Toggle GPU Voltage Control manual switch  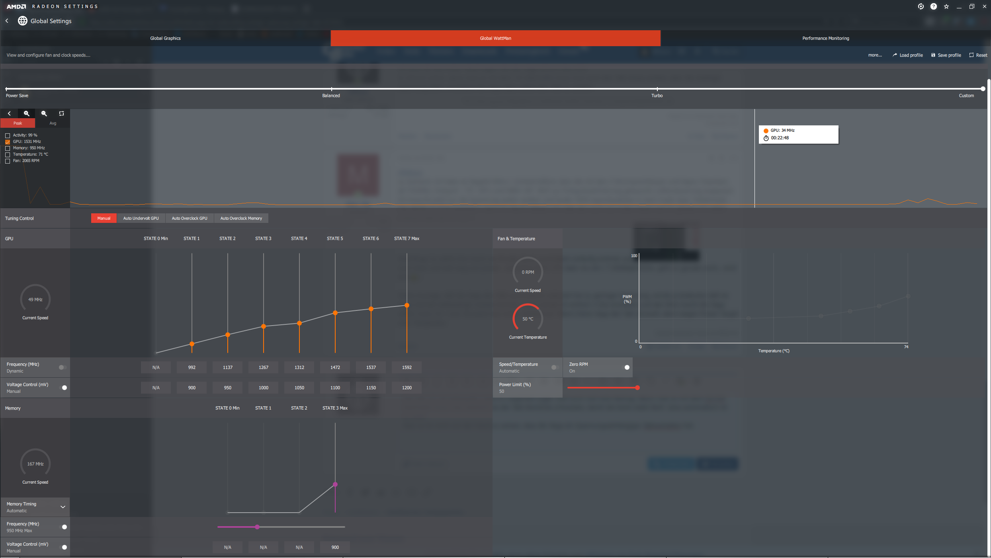[x=63, y=388]
